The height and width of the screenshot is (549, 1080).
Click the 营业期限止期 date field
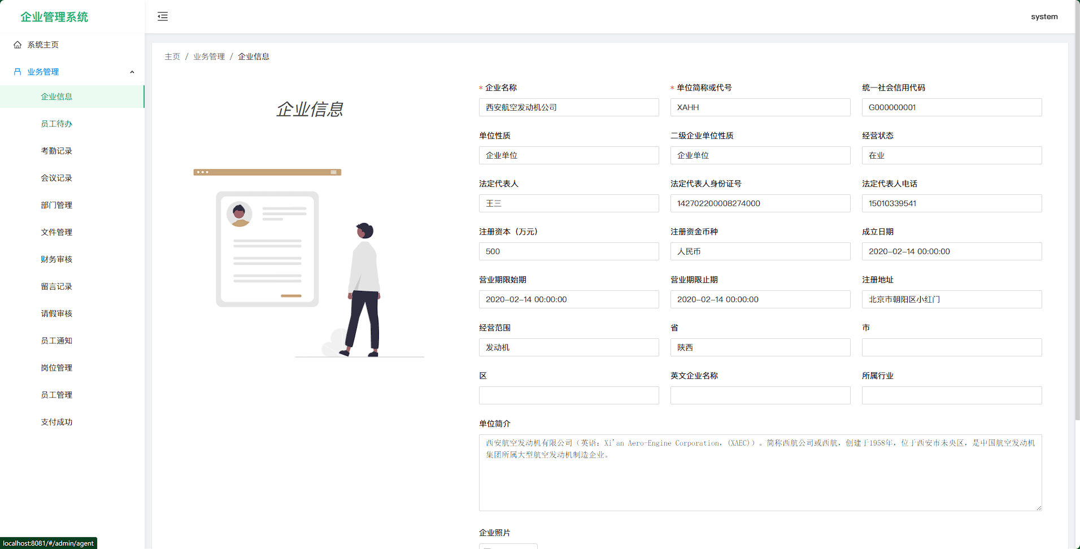(760, 299)
